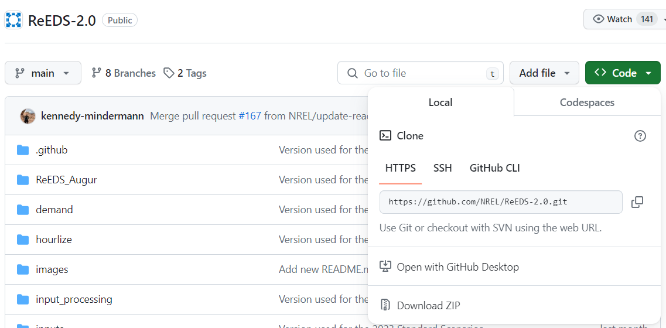Click the Public visibility badge
This screenshot has width=666, height=328.
pyautogui.click(x=119, y=20)
